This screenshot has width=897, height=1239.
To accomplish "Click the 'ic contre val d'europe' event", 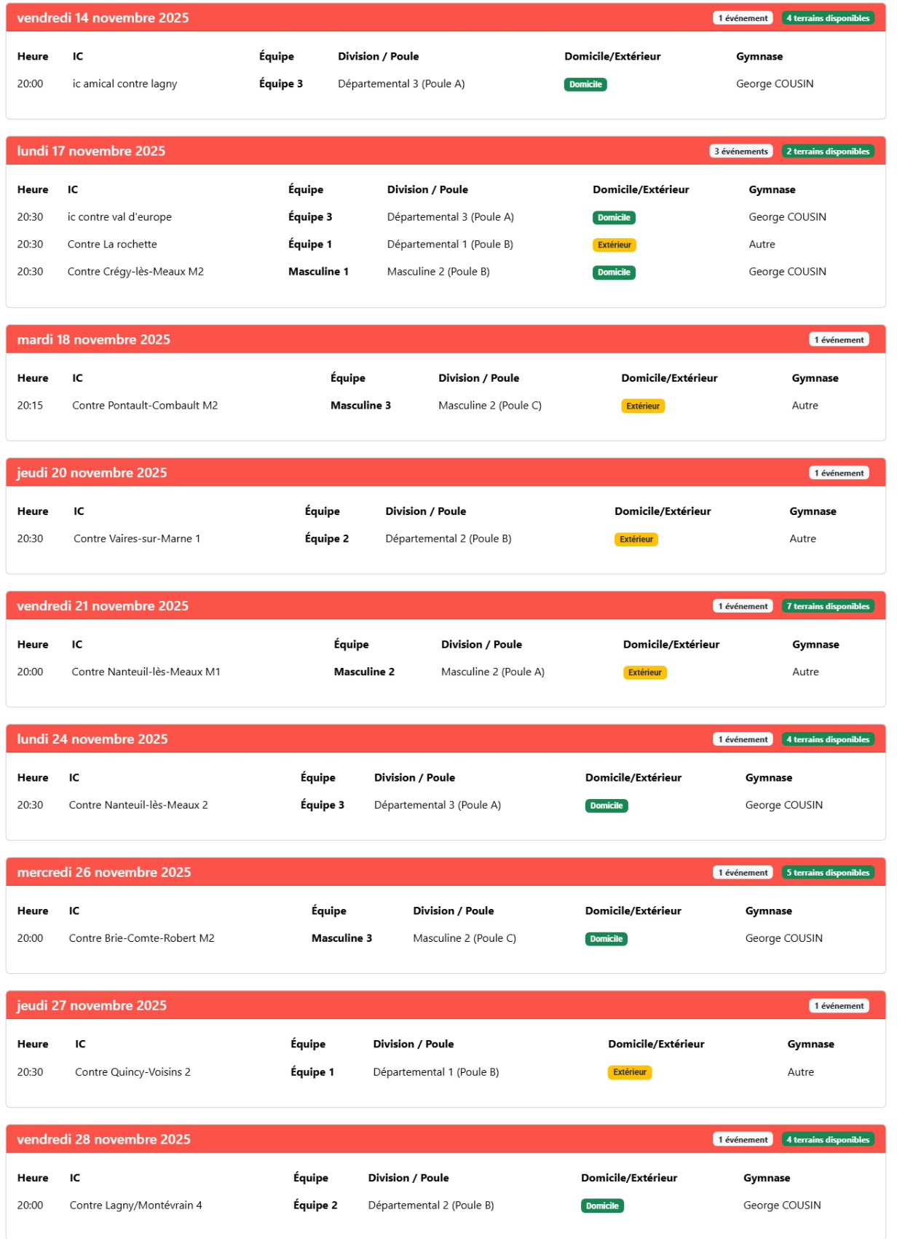I will click(x=119, y=217).
